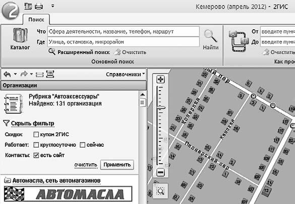Open the Справочники dropdown
Screen dimensions: 295x204
(x=125, y=75)
